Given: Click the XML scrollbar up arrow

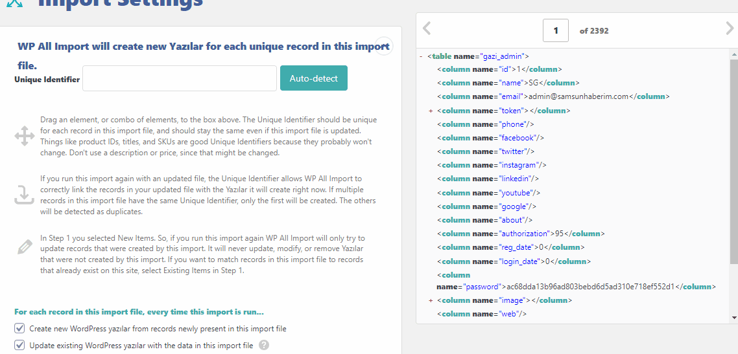Looking at the screenshot, I should 734,54.
